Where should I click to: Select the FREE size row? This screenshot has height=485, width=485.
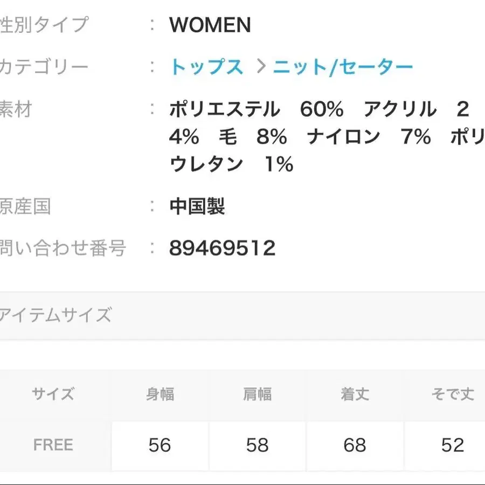point(54,445)
